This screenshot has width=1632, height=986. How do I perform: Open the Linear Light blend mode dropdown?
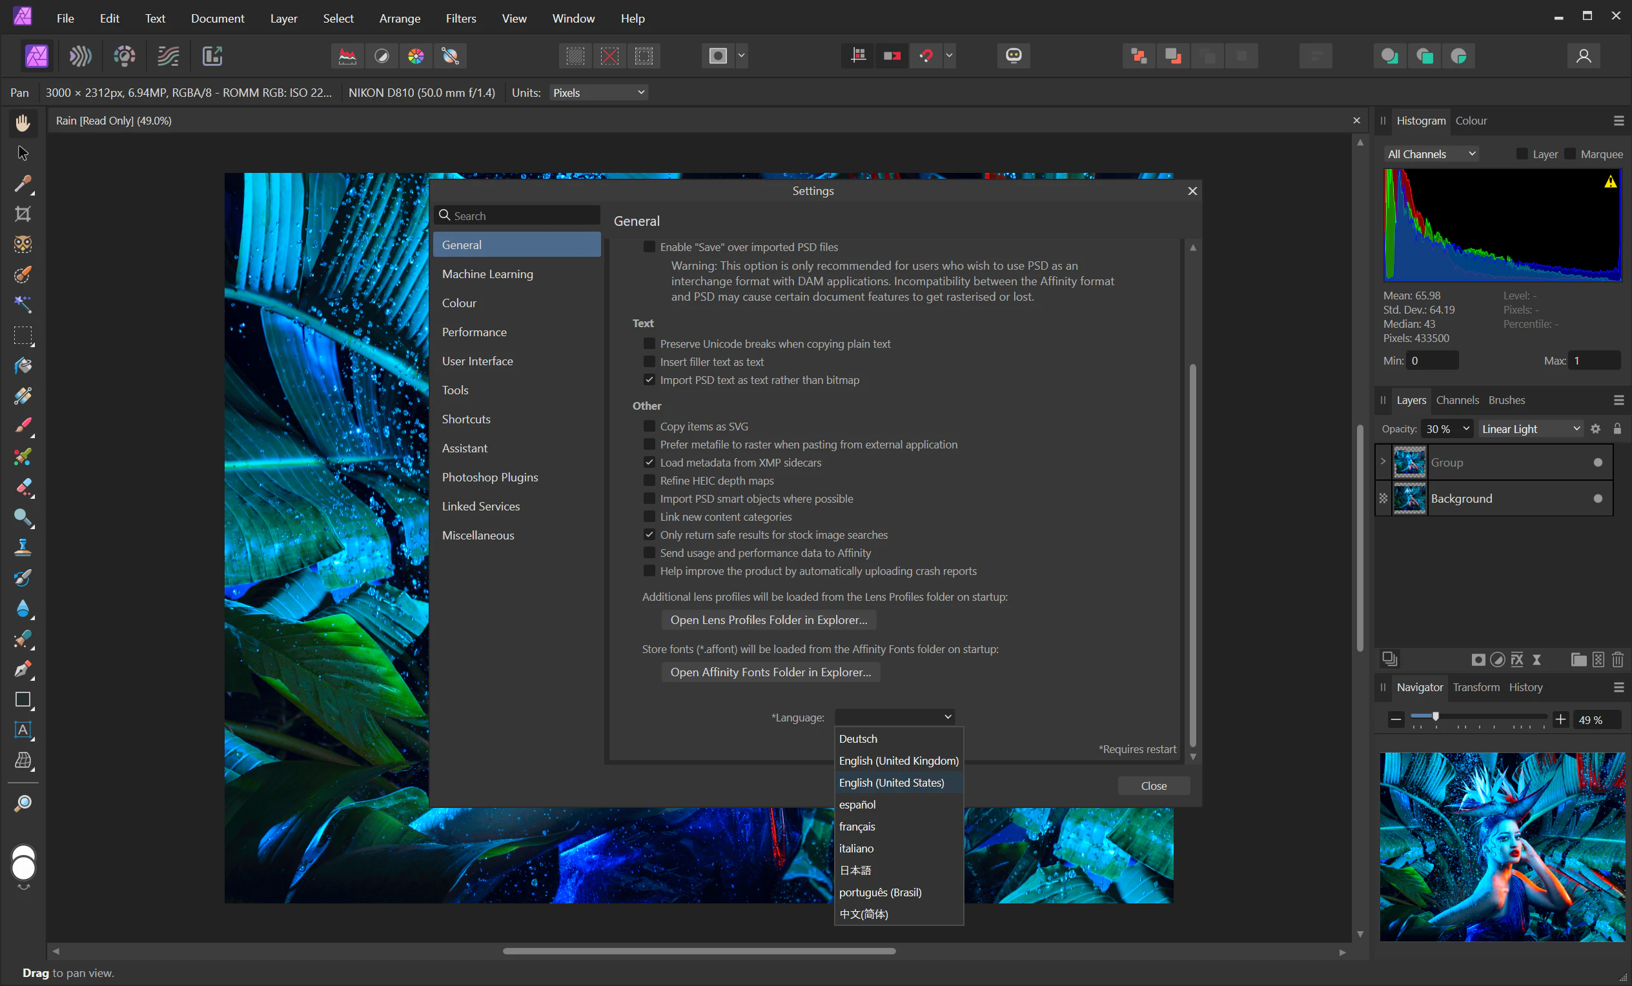point(1530,429)
